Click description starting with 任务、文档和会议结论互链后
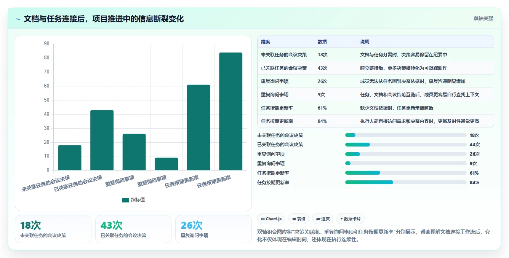The image size is (509, 258). 420,95
